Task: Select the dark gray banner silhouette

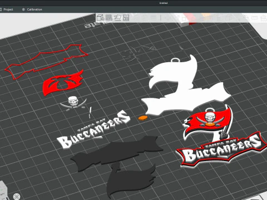Action: [x=117, y=152]
